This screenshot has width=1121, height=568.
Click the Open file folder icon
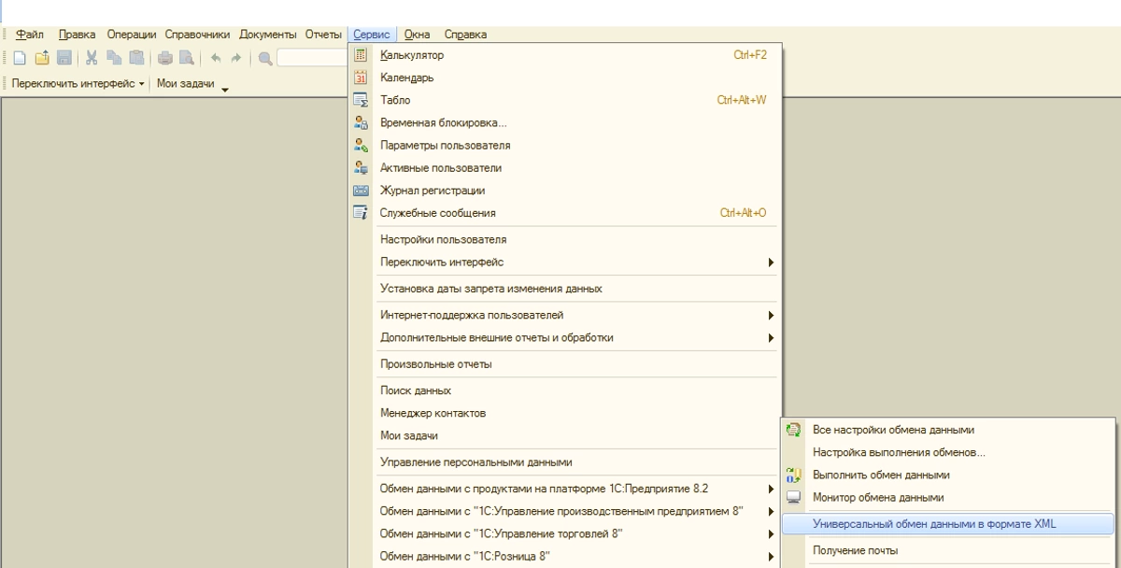click(x=42, y=58)
